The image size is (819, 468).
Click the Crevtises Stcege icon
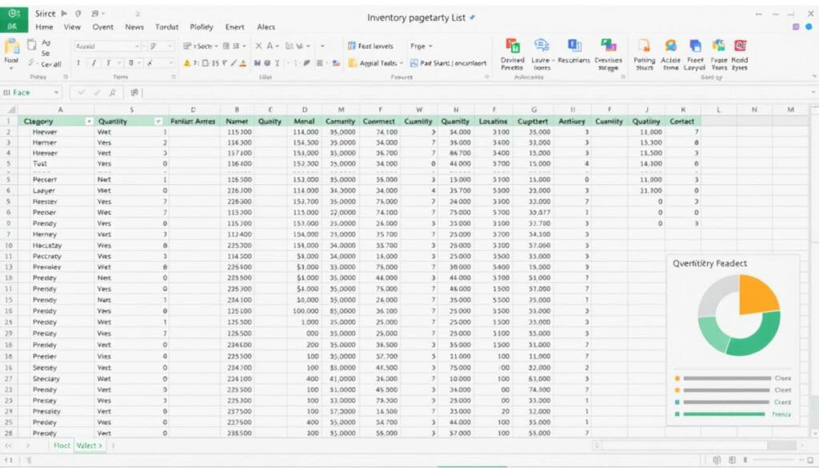coord(608,46)
